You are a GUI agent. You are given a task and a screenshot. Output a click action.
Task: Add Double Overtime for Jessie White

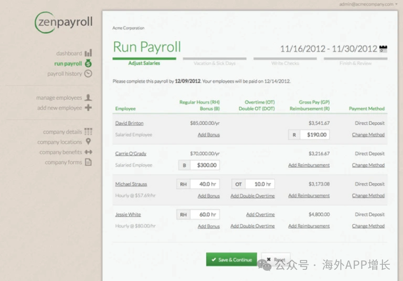(x=253, y=226)
